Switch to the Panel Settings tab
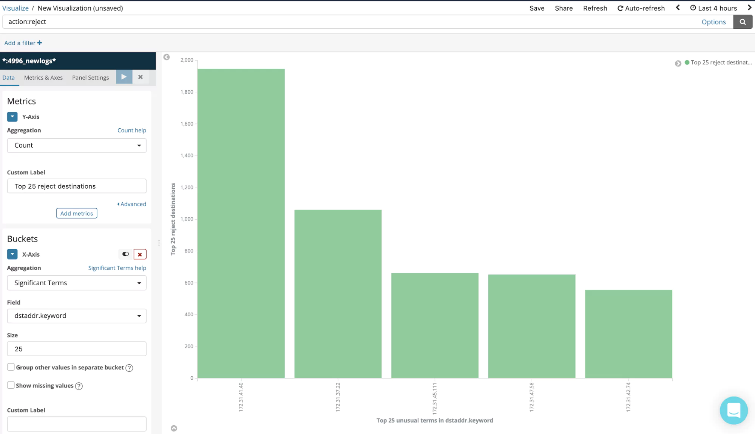The width and height of the screenshot is (755, 434). pyautogui.click(x=91, y=78)
